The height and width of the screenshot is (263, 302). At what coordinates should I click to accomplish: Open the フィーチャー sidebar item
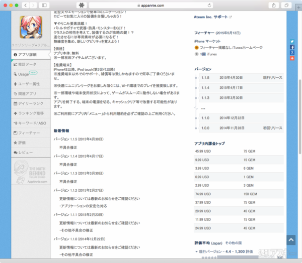[x=31, y=133]
